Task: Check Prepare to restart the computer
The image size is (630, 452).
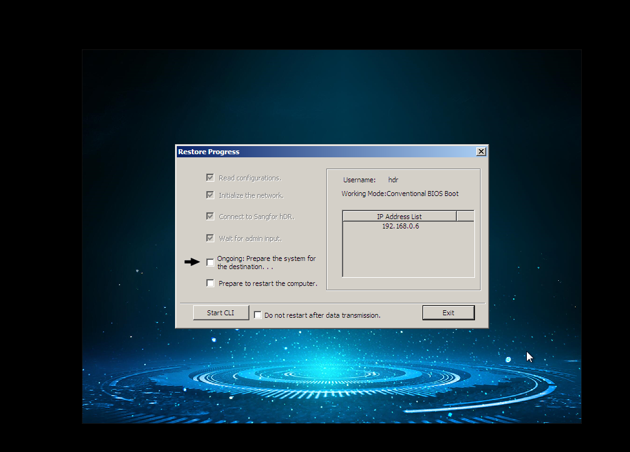Action: click(210, 283)
